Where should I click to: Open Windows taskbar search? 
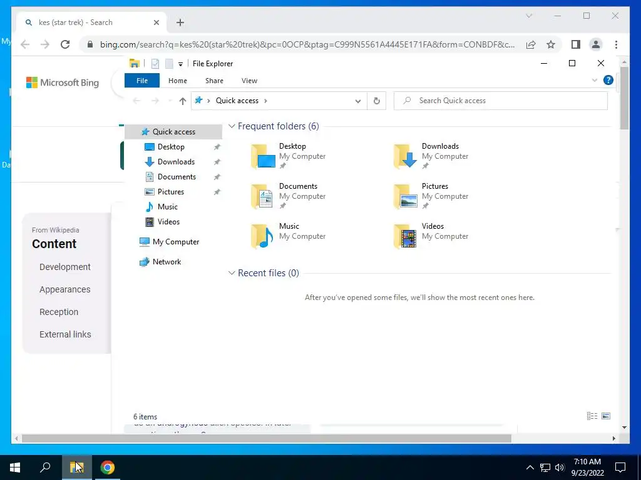[45, 467]
